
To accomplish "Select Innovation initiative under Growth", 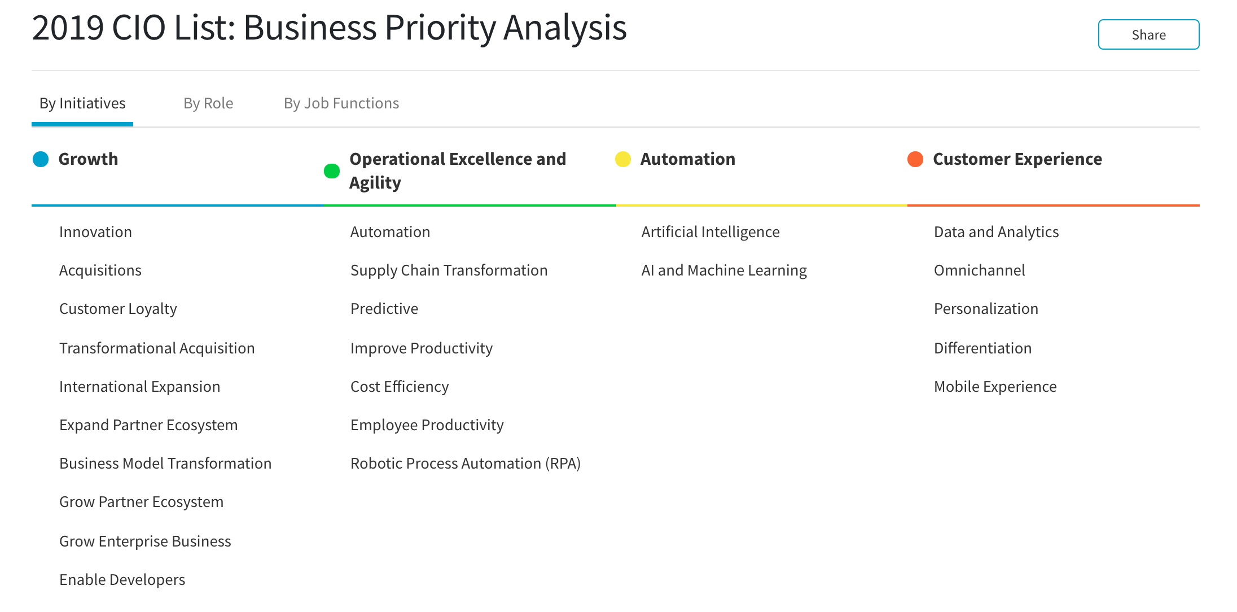I will [x=95, y=231].
